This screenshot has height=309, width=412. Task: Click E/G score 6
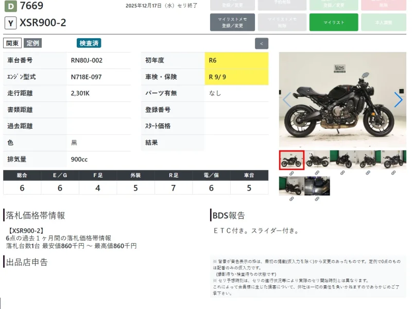(x=60, y=188)
